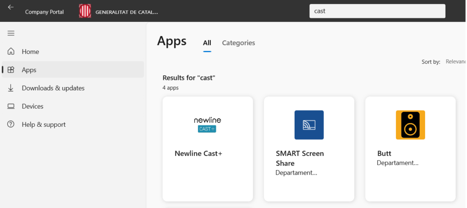467x208 pixels.
Task: Toggle the hamburger navigation menu
Action: pyautogui.click(x=11, y=33)
